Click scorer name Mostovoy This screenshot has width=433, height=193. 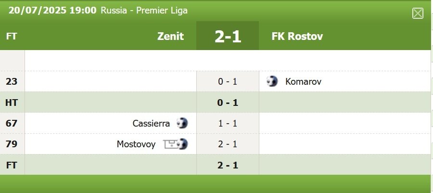(x=136, y=144)
